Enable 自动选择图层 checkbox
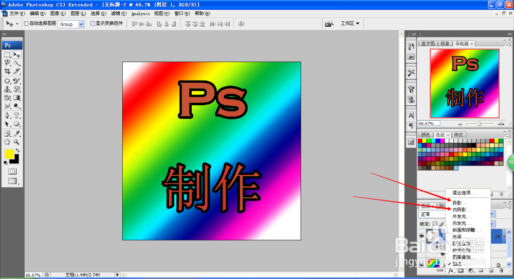 26,24
